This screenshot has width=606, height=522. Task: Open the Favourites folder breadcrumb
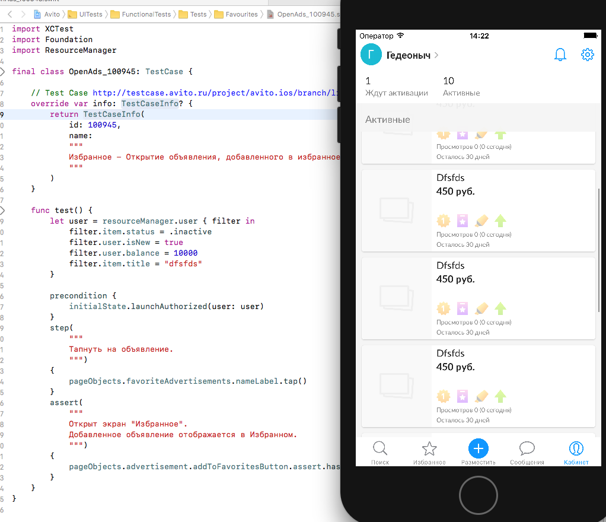[x=236, y=14]
